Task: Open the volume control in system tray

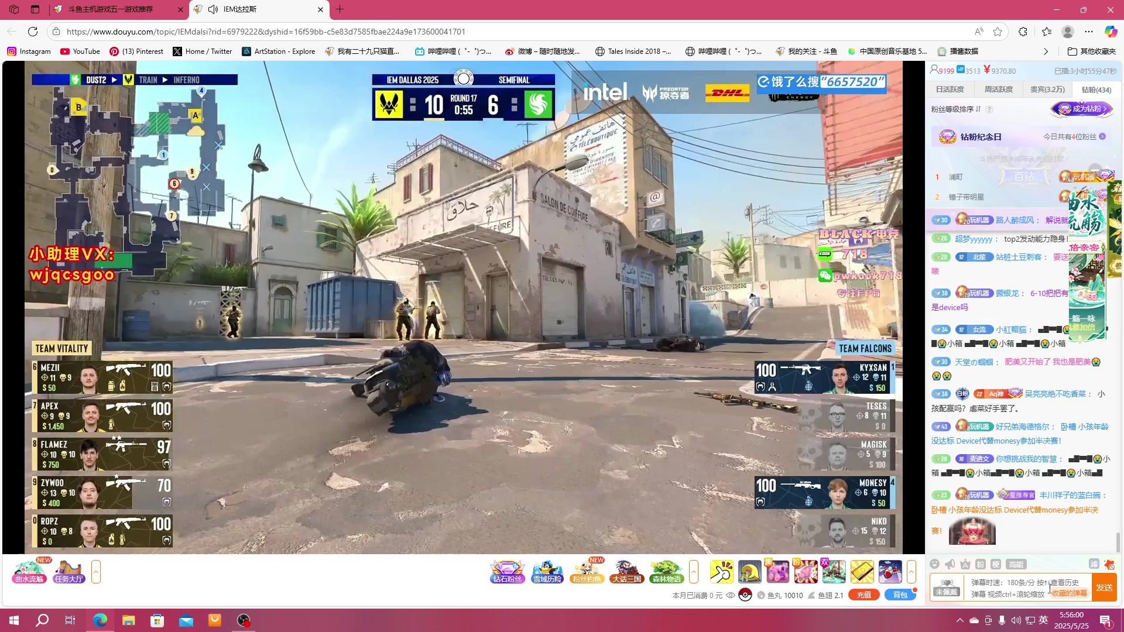Action: pyautogui.click(x=1016, y=620)
